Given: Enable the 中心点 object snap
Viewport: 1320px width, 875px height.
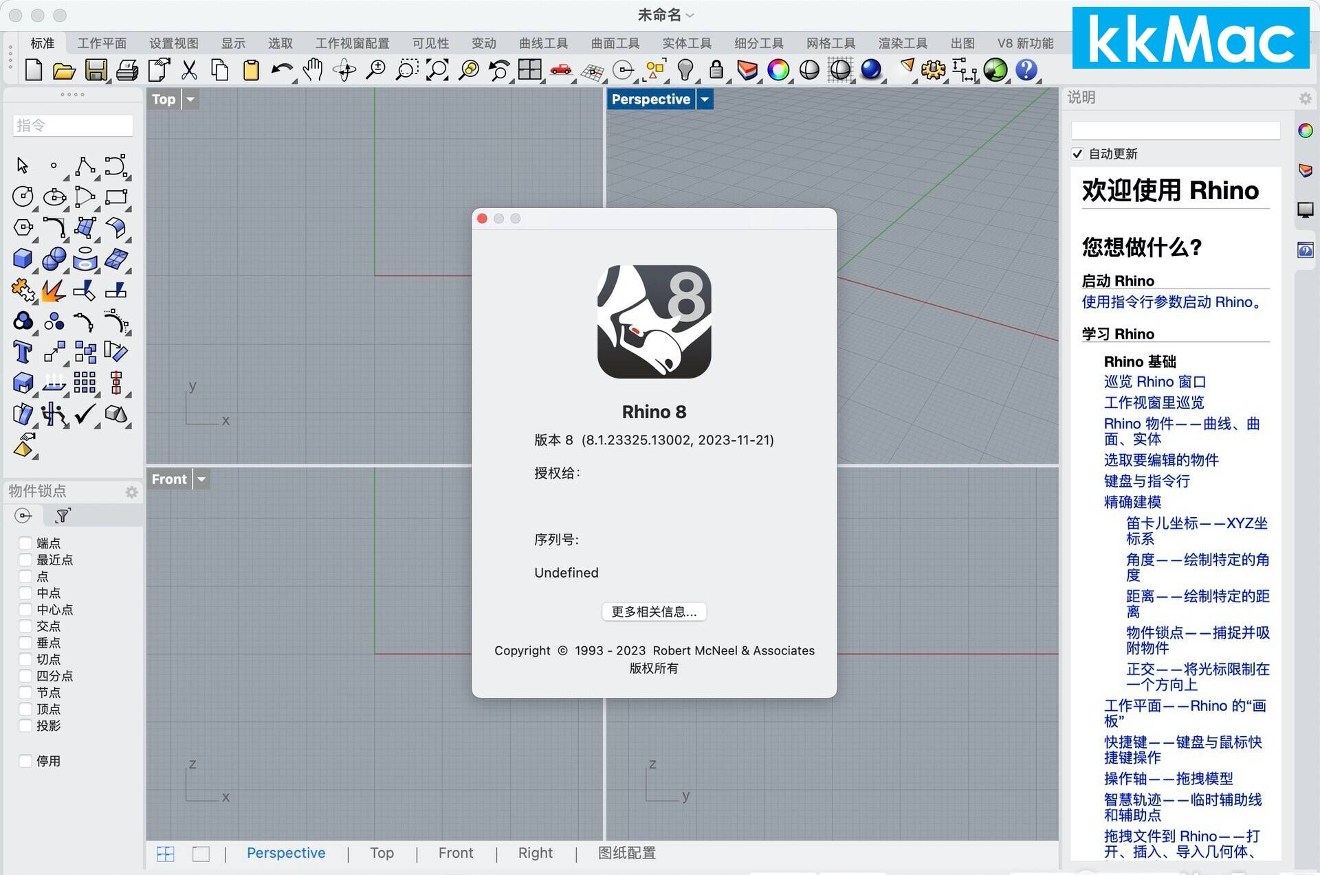Looking at the screenshot, I should (25, 609).
